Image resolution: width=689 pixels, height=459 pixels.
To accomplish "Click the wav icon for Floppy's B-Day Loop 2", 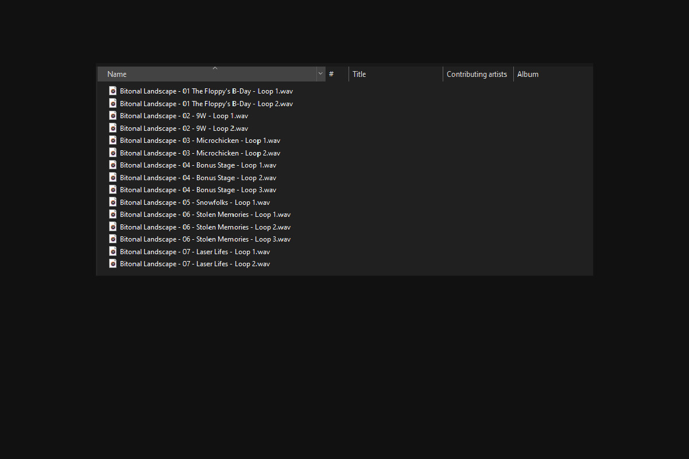I will point(113,103).
